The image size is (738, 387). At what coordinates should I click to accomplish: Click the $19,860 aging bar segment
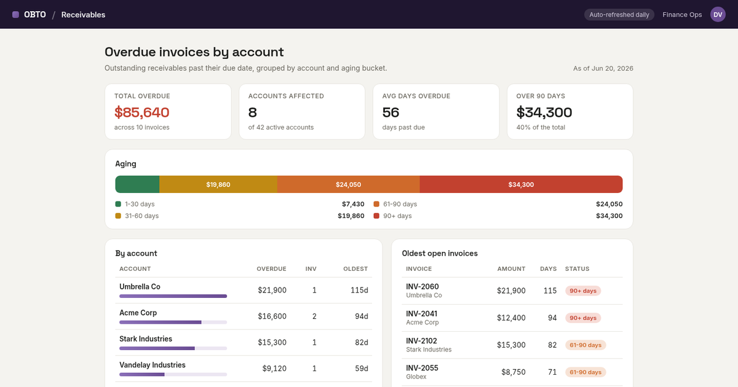click(218, 184)
